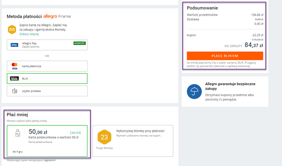Click the 106,66 zł items value

pyautogui.click(x=257, y=15)
